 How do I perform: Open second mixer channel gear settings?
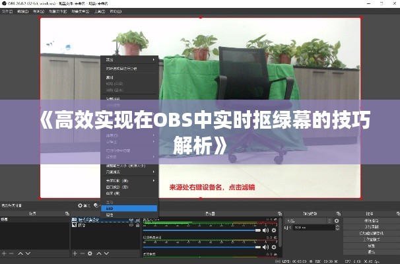274,247
